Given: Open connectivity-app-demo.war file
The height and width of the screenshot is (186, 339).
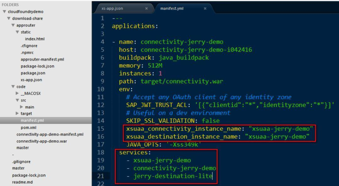Looking at the screenshot, I should (x=42, y=141).
